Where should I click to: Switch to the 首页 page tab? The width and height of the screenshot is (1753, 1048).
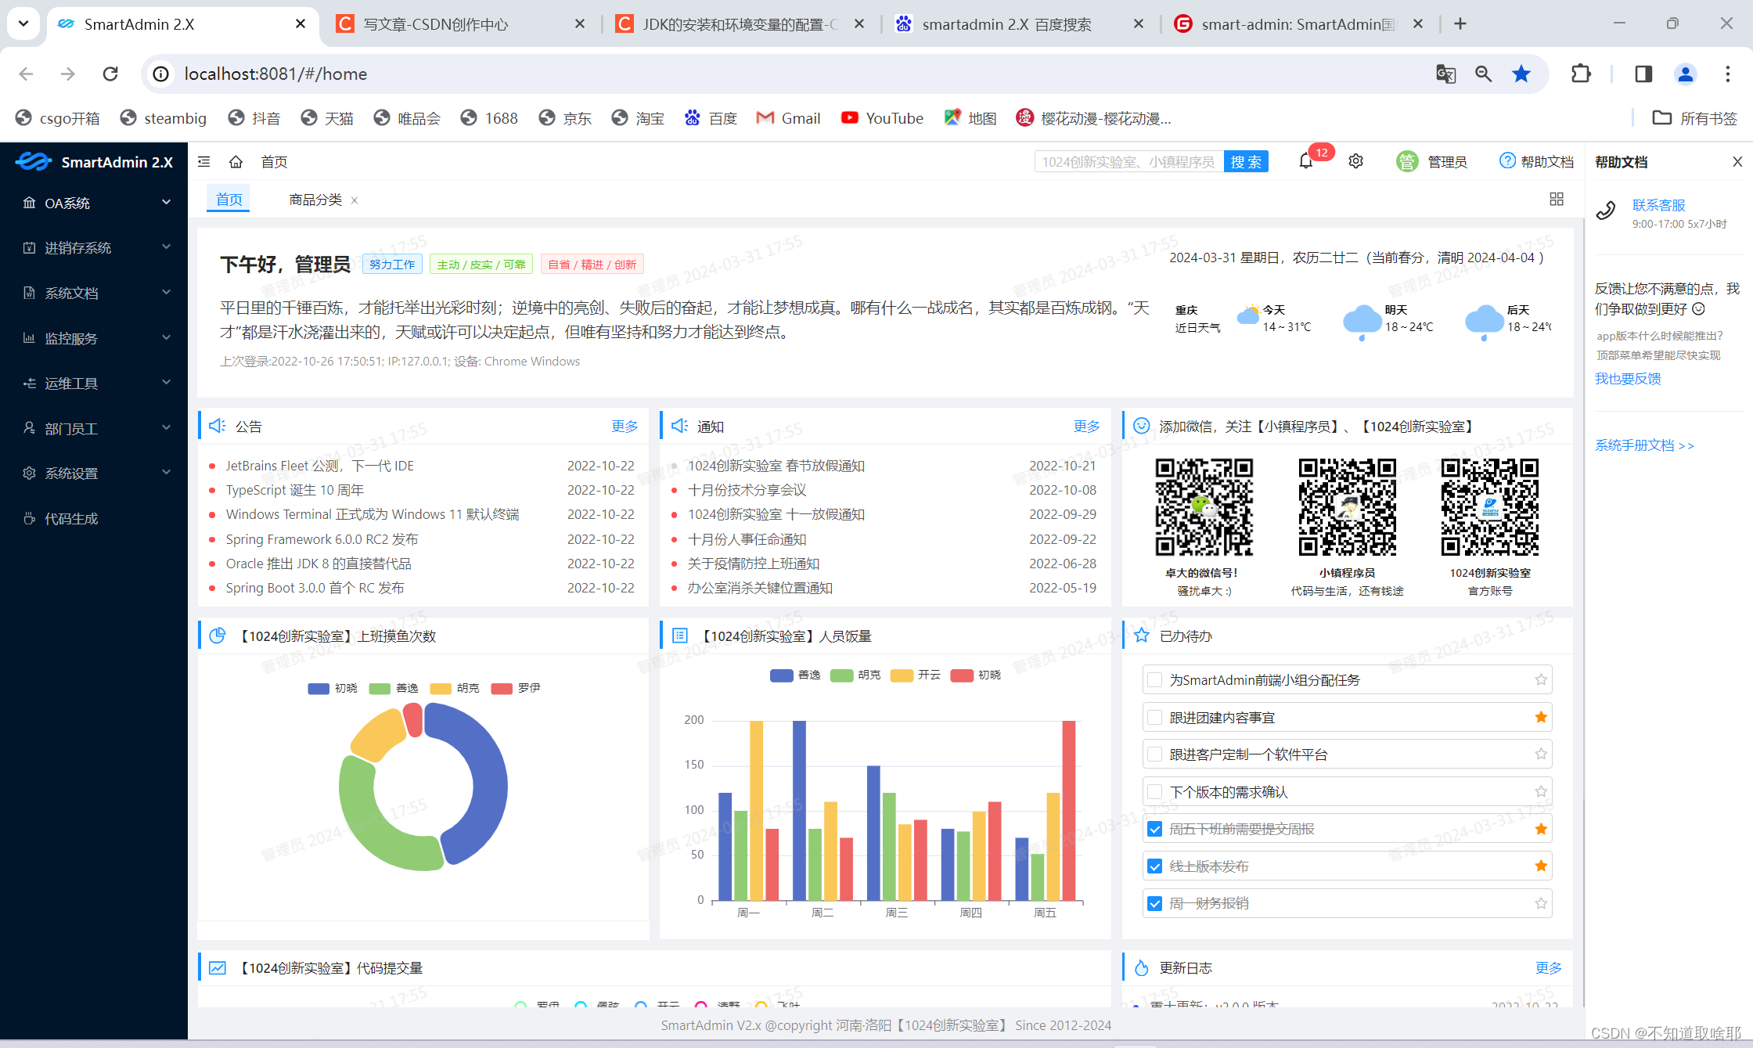(229, 200)
